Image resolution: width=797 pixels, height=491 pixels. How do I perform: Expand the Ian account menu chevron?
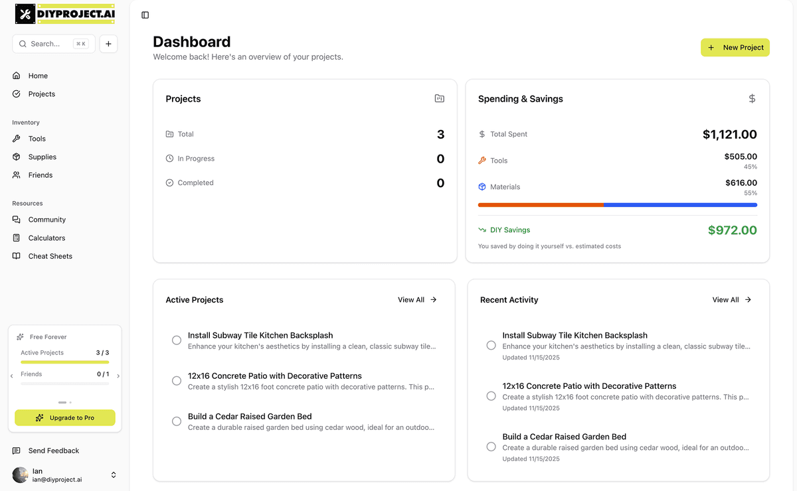(114, 474)
